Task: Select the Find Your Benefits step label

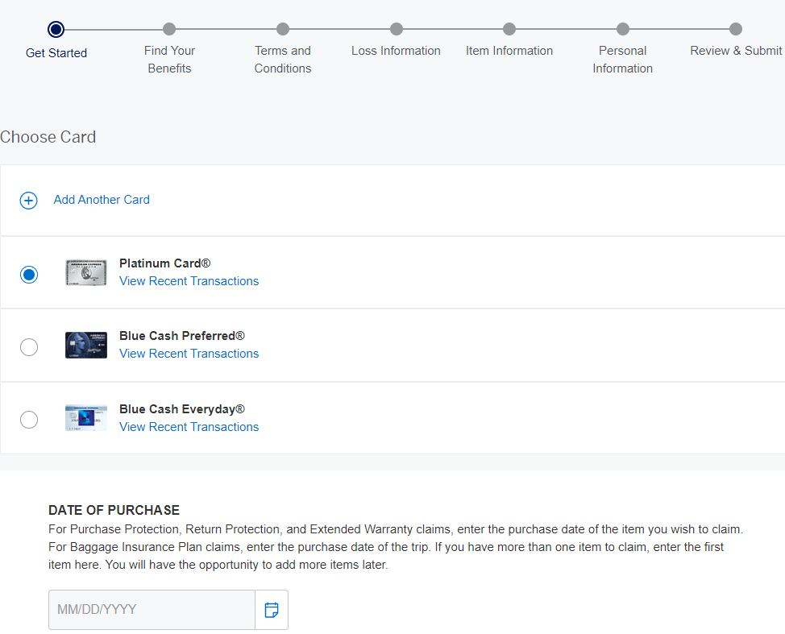Action: click(x=169, y=60)
